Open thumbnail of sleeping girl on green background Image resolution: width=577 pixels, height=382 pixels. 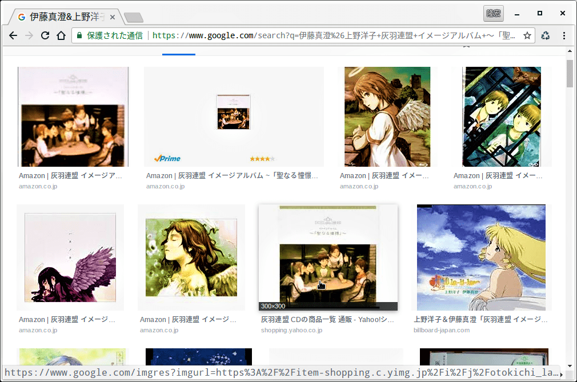(x=191, y=258)
